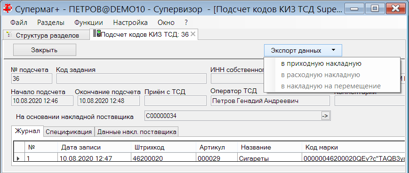Sort by Дата записи column header
Viewport: 409px width, 173px height.
(x=94, y=147)
